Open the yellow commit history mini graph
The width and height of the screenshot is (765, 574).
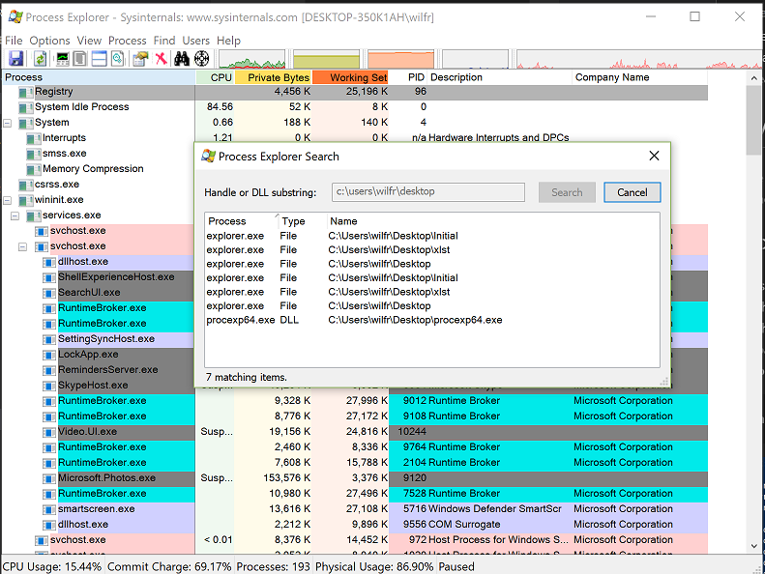point(326,59)
